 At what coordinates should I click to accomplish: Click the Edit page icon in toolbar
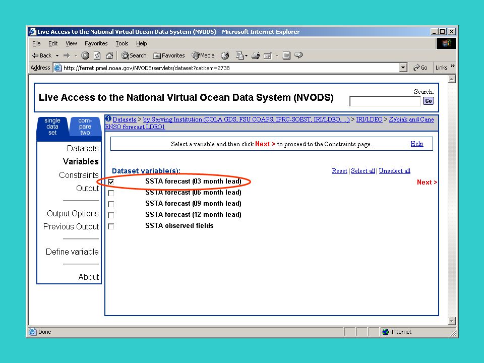(267, 55)
